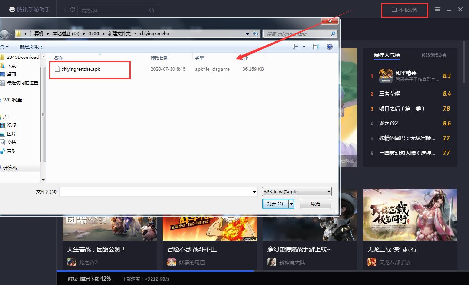Click the 天龙八部手游 game icon

point(372,262)
